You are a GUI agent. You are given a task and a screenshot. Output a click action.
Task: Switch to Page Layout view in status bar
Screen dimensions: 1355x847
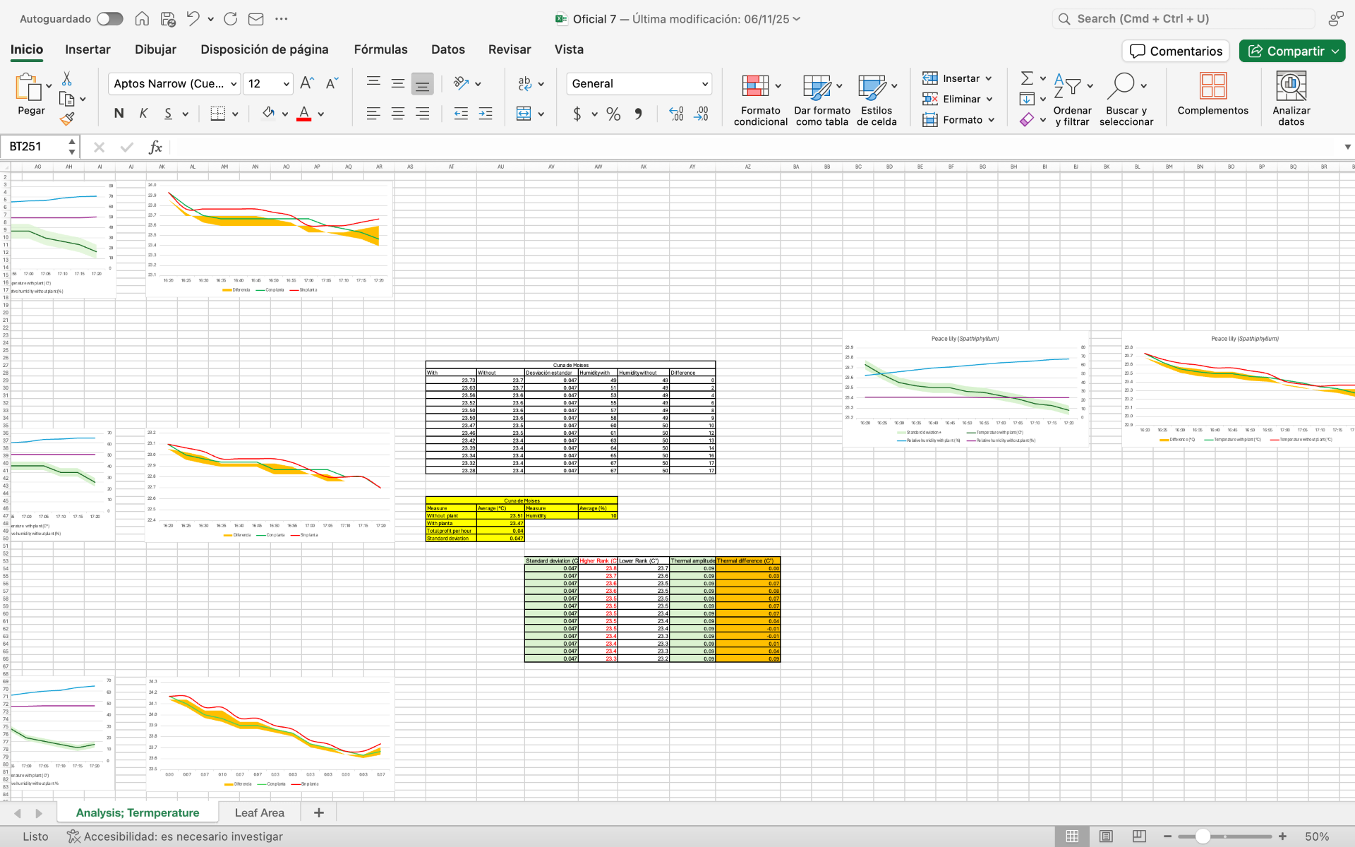pyautogui.click(x=1106, y=836)
